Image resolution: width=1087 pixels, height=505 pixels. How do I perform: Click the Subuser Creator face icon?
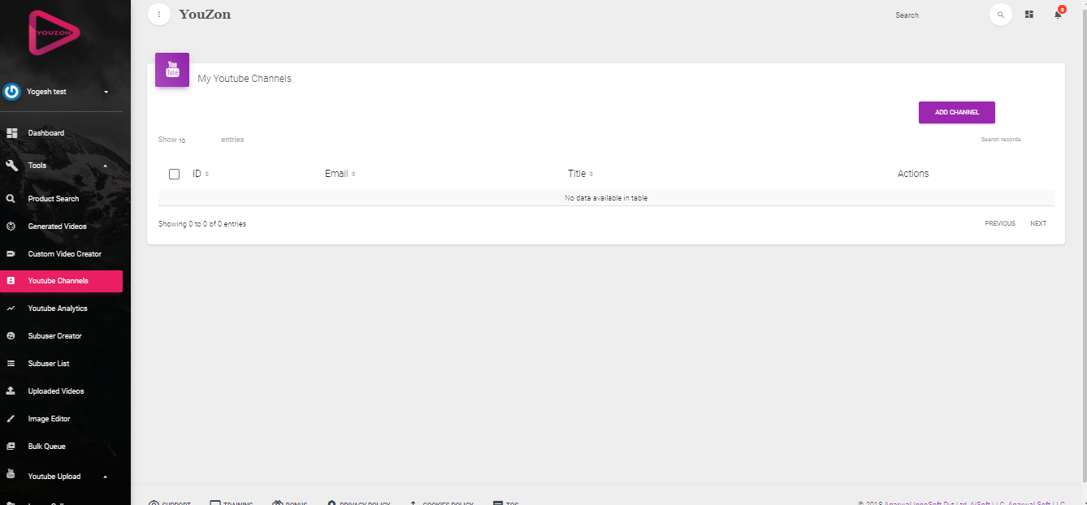click(11, 336)
